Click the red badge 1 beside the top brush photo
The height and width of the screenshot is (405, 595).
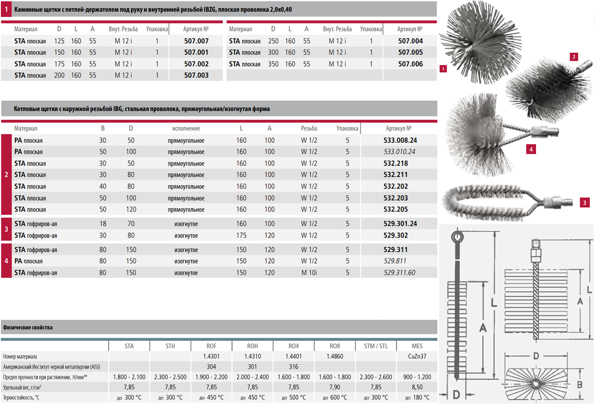coord(443,69)
